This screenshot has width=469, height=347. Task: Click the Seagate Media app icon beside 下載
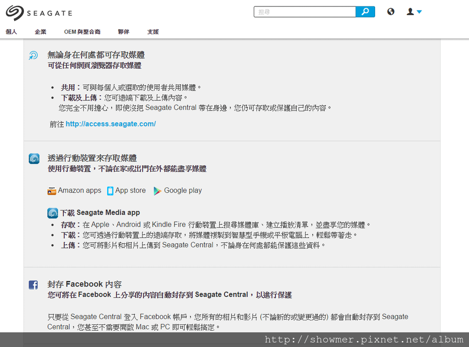53,213
